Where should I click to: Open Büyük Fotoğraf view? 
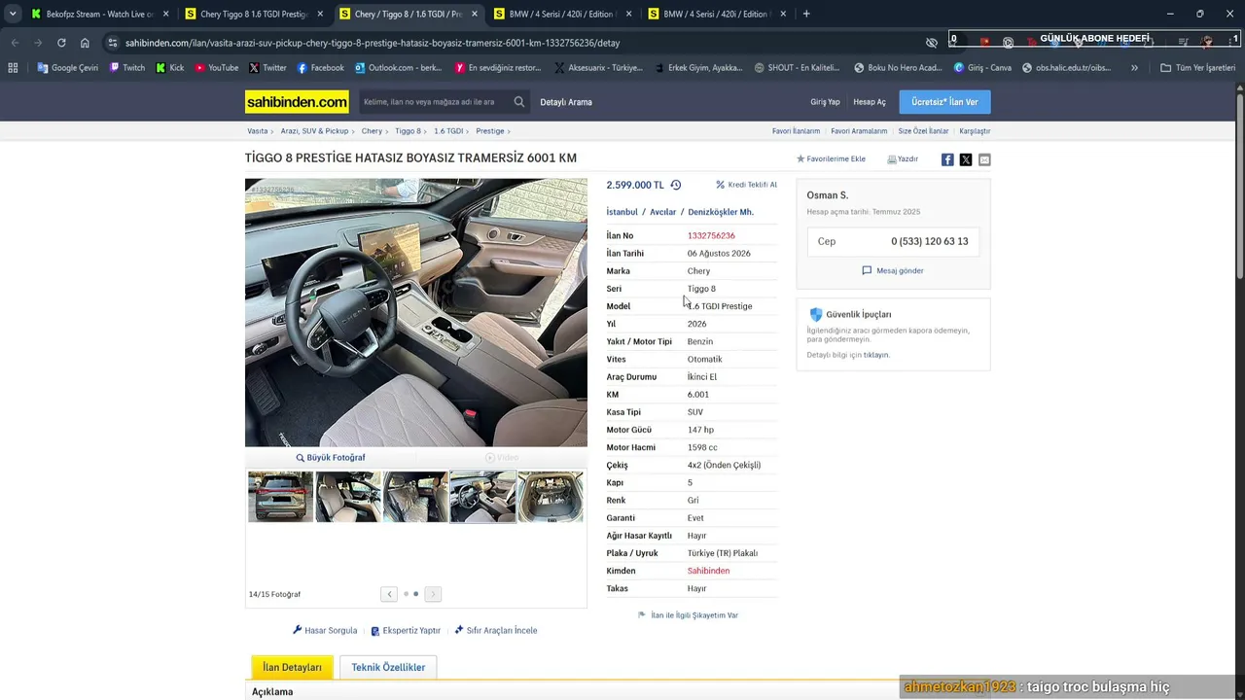tap(331, 458)
